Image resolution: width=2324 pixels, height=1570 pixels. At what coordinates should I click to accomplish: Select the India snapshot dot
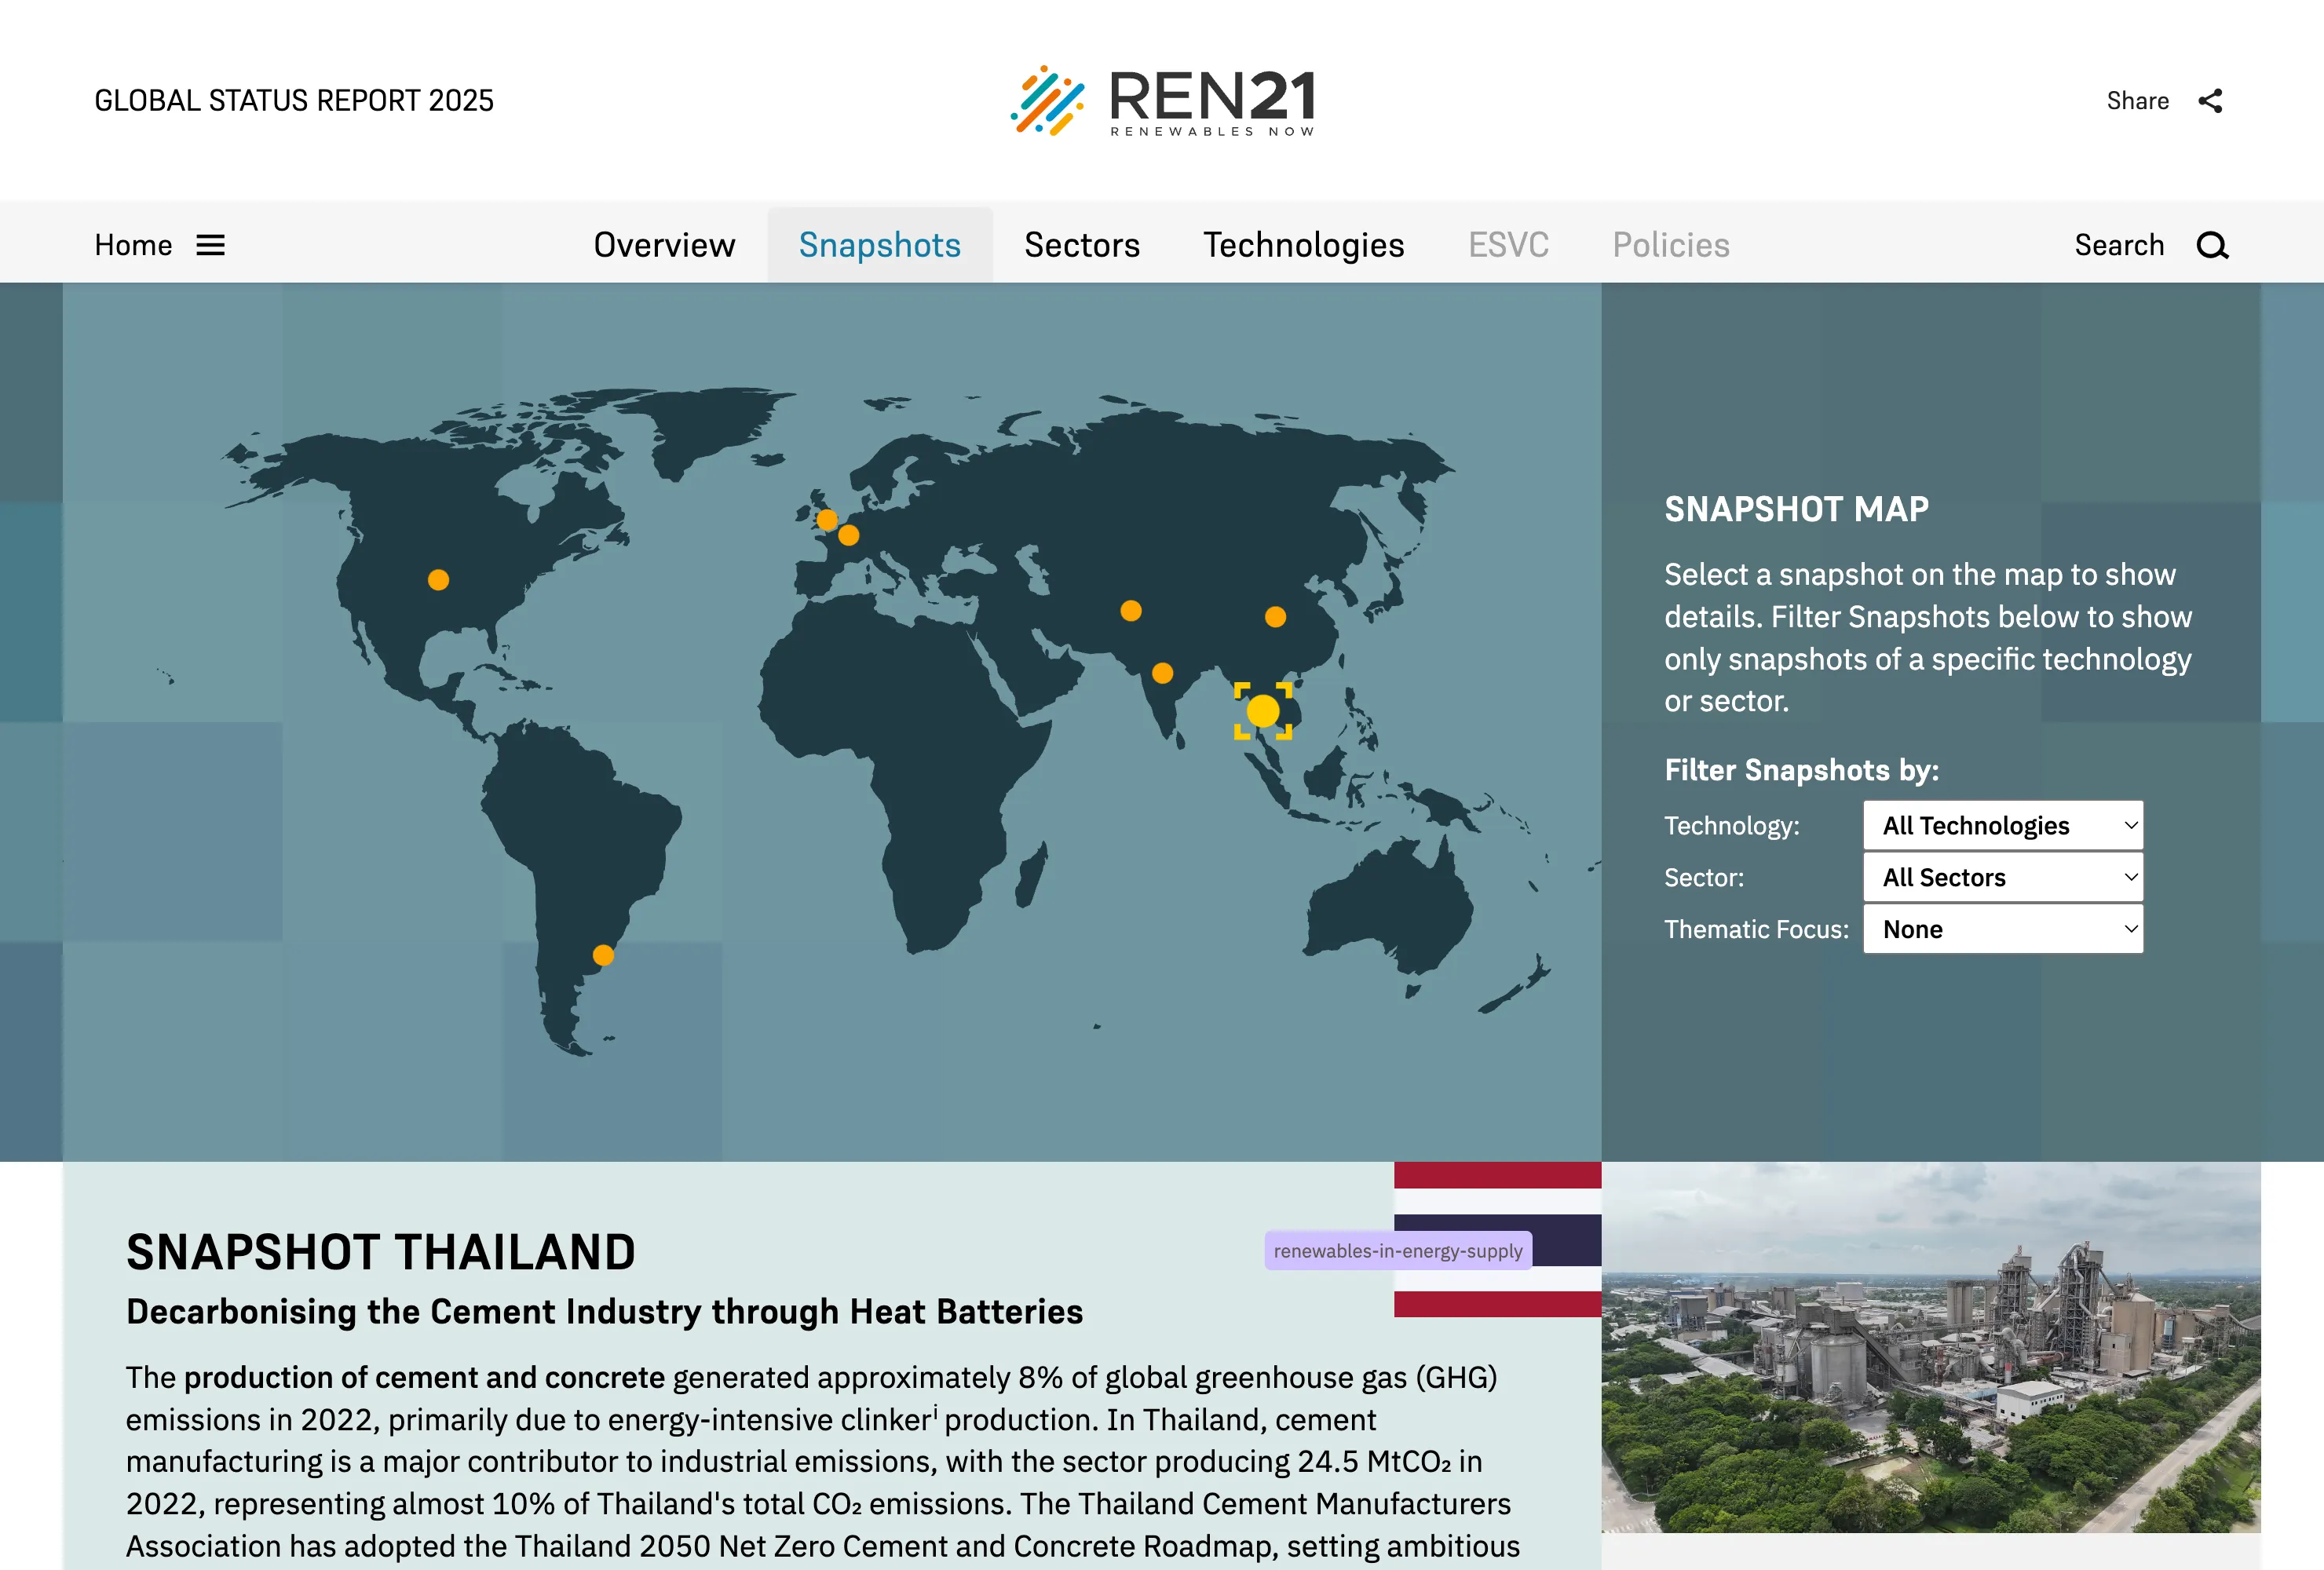(1162, 673)
